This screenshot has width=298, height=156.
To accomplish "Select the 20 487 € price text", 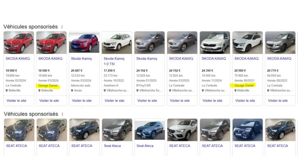I will click(77, 70).
